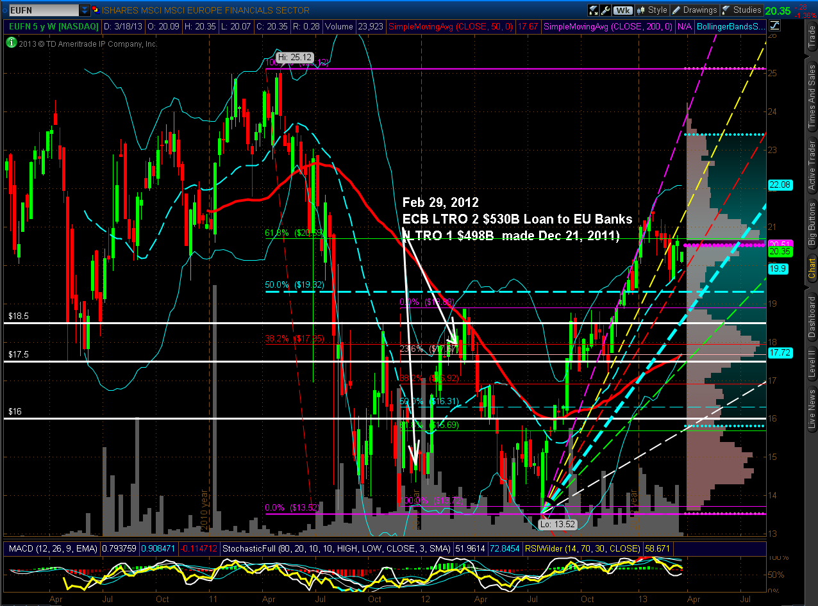
Task: Open the Live News side tab
Action: 812,407
